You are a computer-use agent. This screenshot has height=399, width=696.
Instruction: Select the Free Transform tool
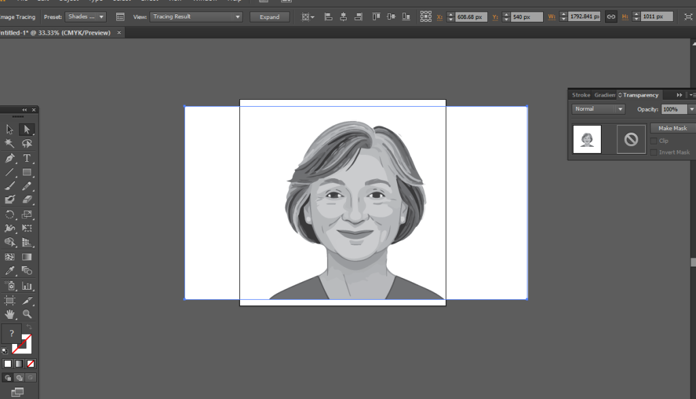click(27, 228)
